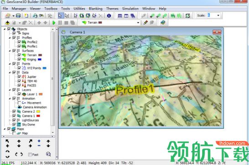Click the new document icon in the toolbar
249x165 pixels.
pyautogui.click(x=26, y=15)
